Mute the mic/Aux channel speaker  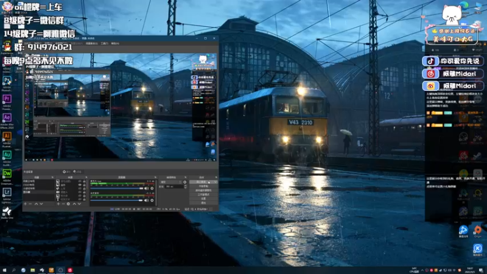[x=146, y=189]
